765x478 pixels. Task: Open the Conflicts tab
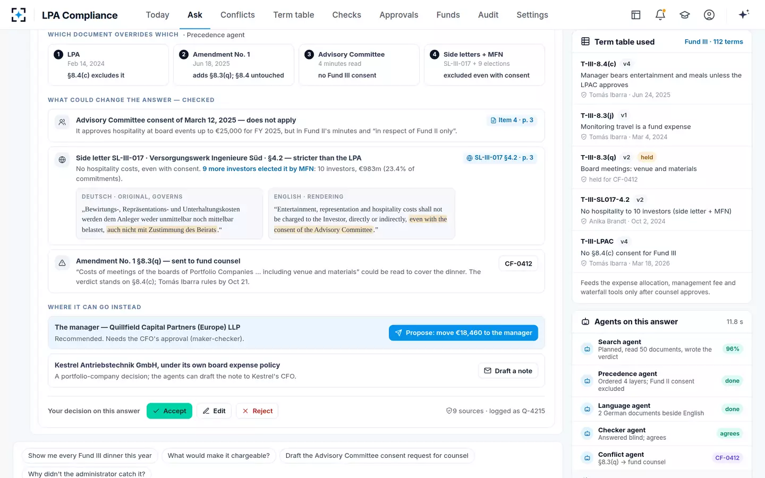pos(237,15)
